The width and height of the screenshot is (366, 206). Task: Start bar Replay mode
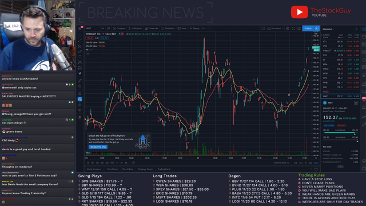[x=194, y=28]
